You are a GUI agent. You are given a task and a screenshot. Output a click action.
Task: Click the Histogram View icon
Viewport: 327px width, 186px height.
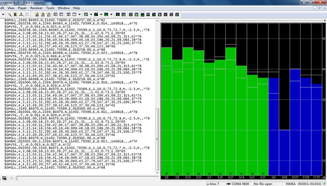(106, 14)
